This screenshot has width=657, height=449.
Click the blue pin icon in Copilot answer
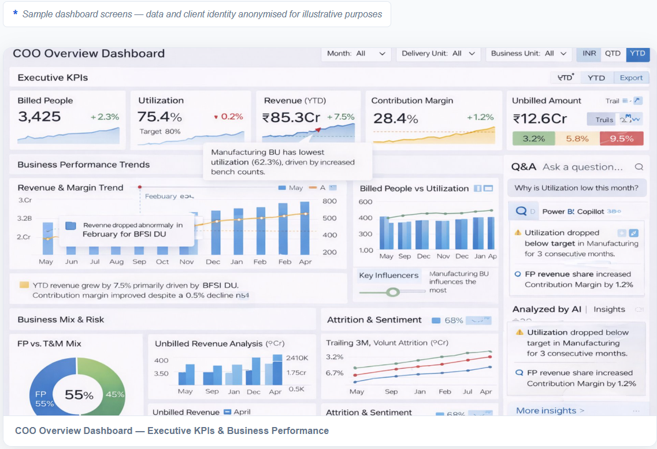634,233
